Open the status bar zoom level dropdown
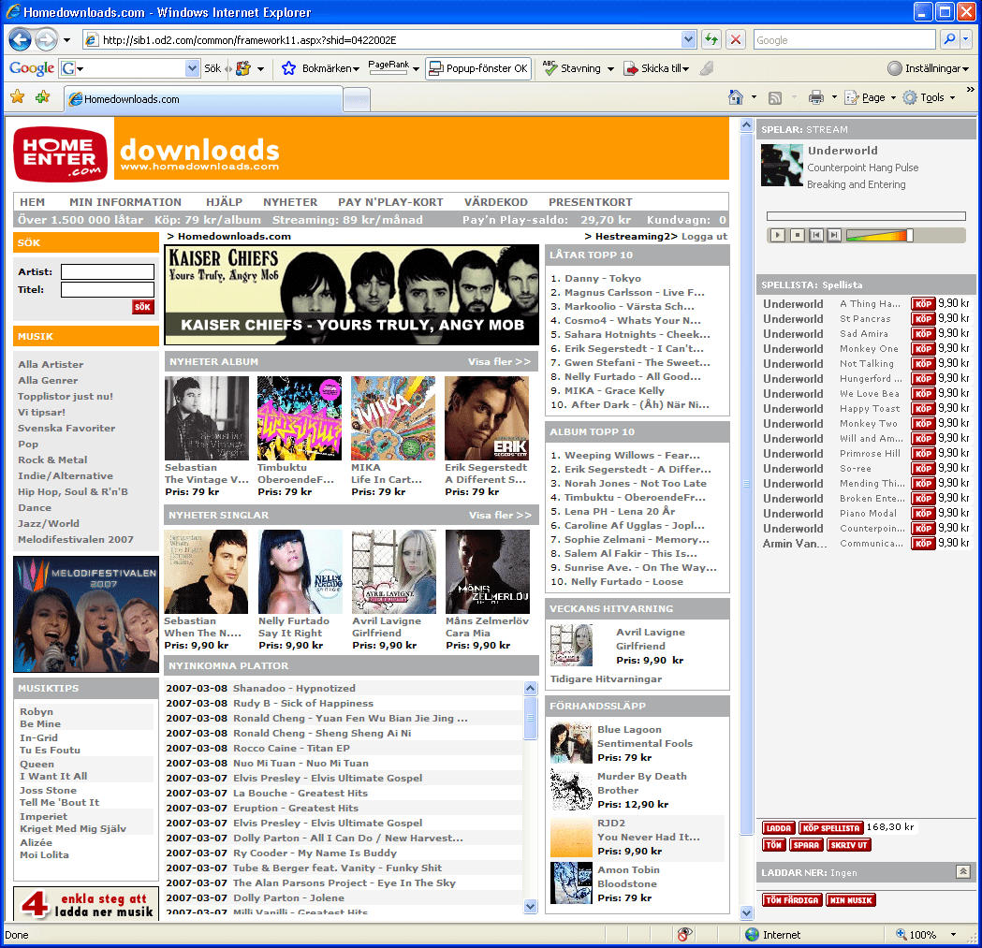 (x=954, y=935)
